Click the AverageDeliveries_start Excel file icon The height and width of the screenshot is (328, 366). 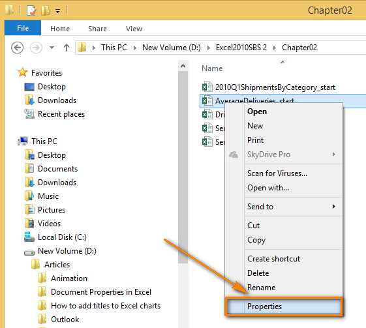pos(207,100)
